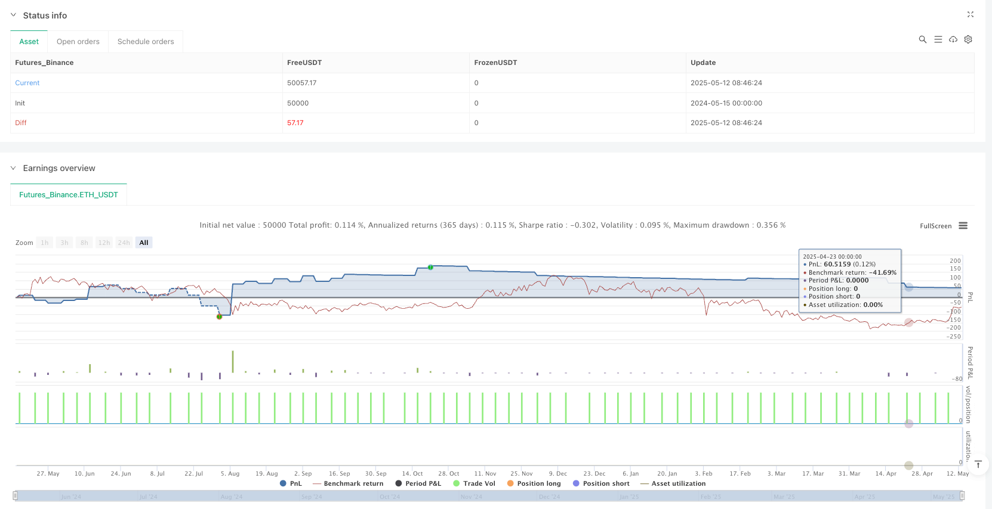The image size is (992, 509).
Task: Click the right handle of range navigator
Action: pos(962,496)
